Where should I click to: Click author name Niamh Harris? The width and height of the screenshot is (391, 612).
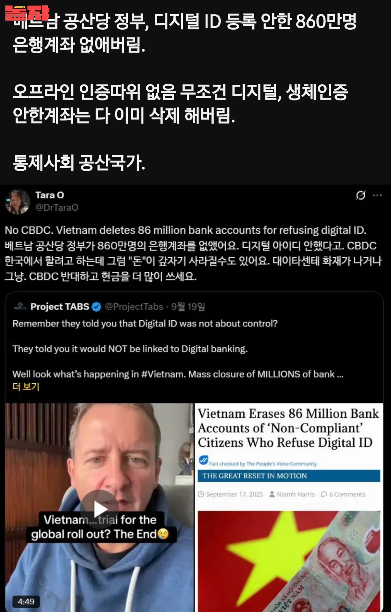(296, 494)
